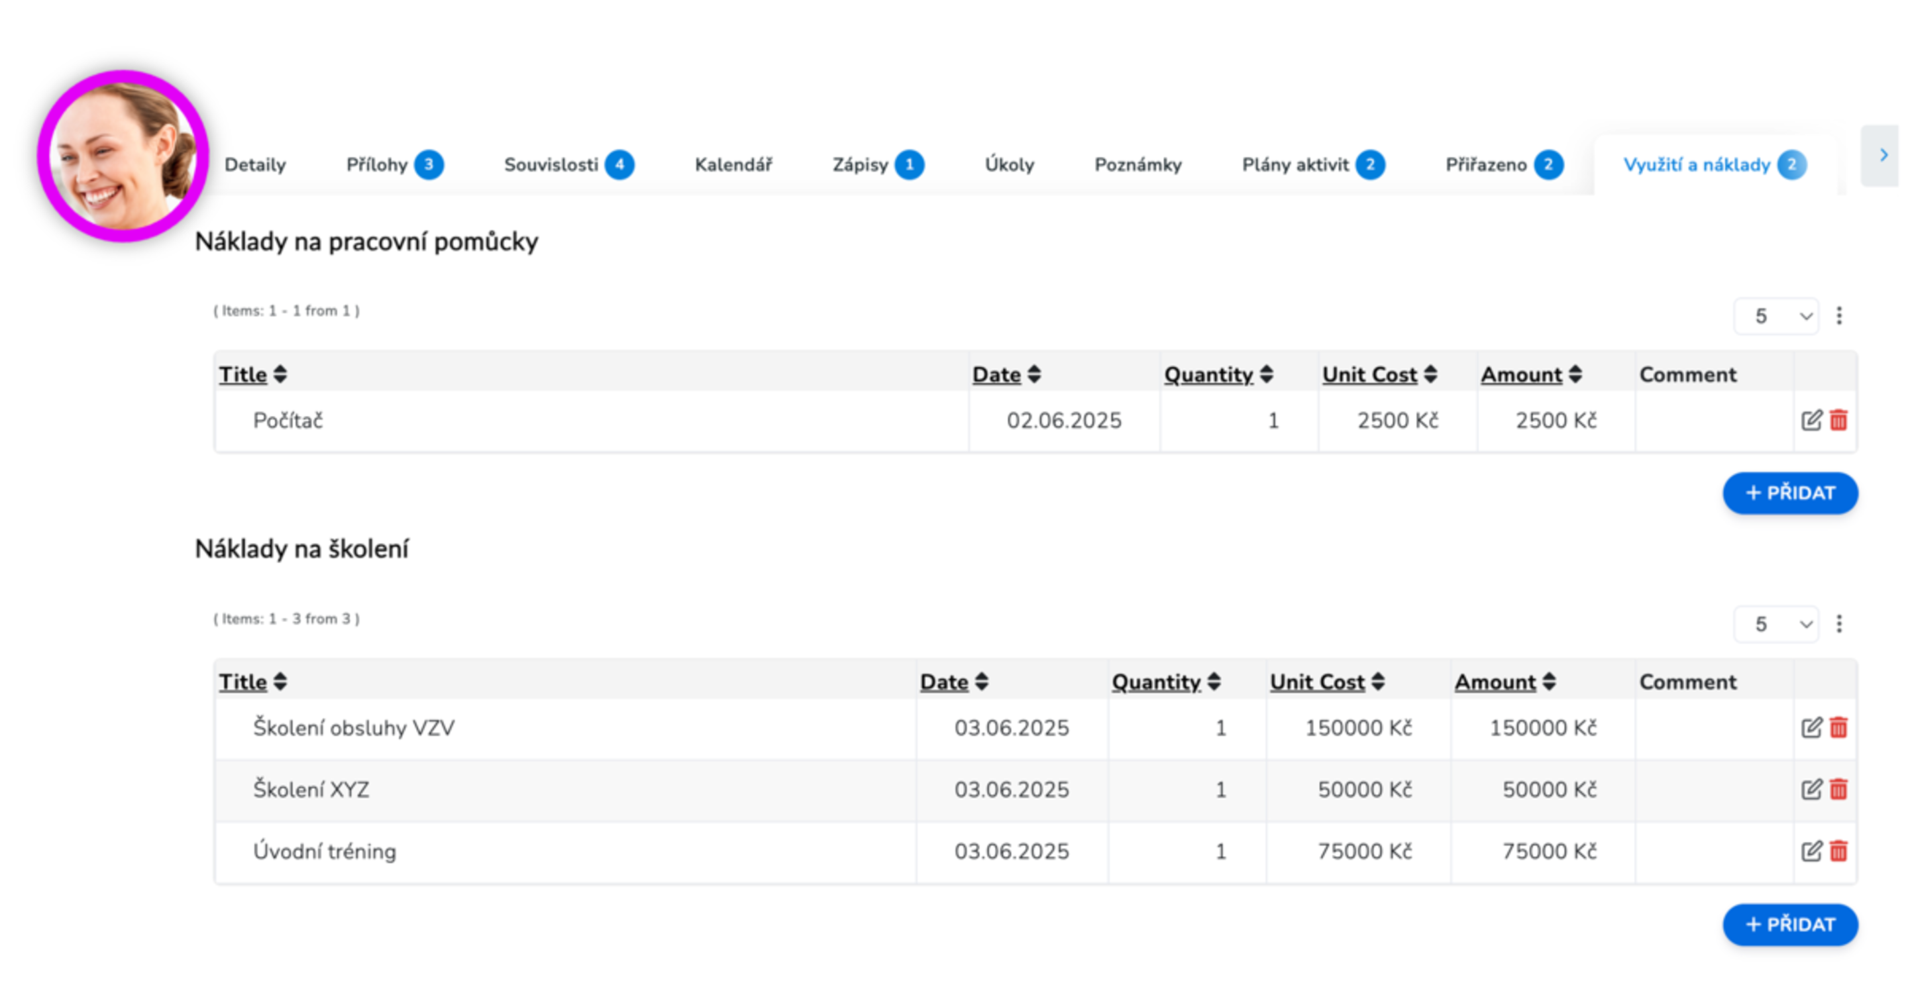Delete the Úvodní tréning entry
Screen dimensions: 1908x987
click(x=1838, y=851)
